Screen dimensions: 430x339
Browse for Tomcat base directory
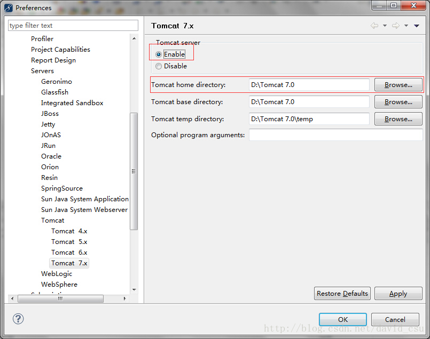398,101
